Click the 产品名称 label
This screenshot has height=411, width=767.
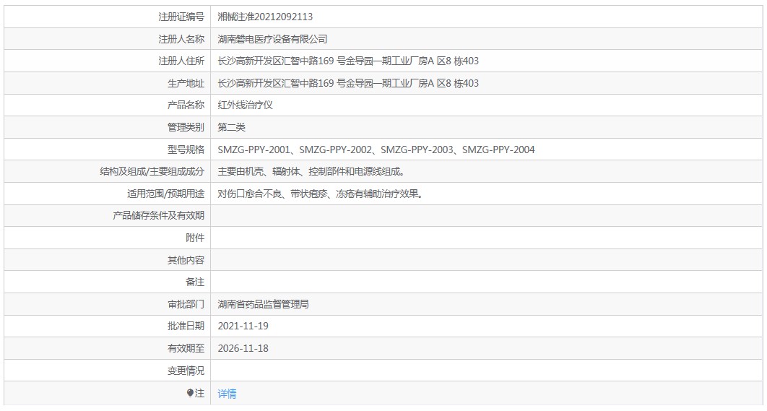186,105
